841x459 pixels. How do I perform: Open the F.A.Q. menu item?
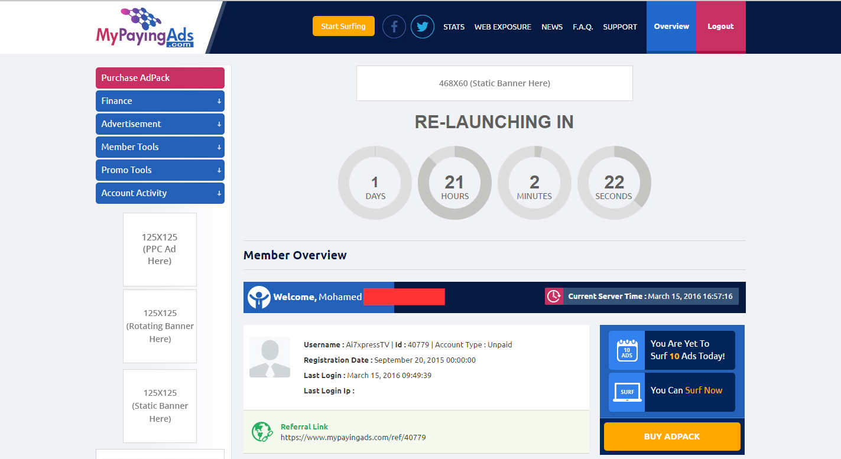tap(583, 27)
